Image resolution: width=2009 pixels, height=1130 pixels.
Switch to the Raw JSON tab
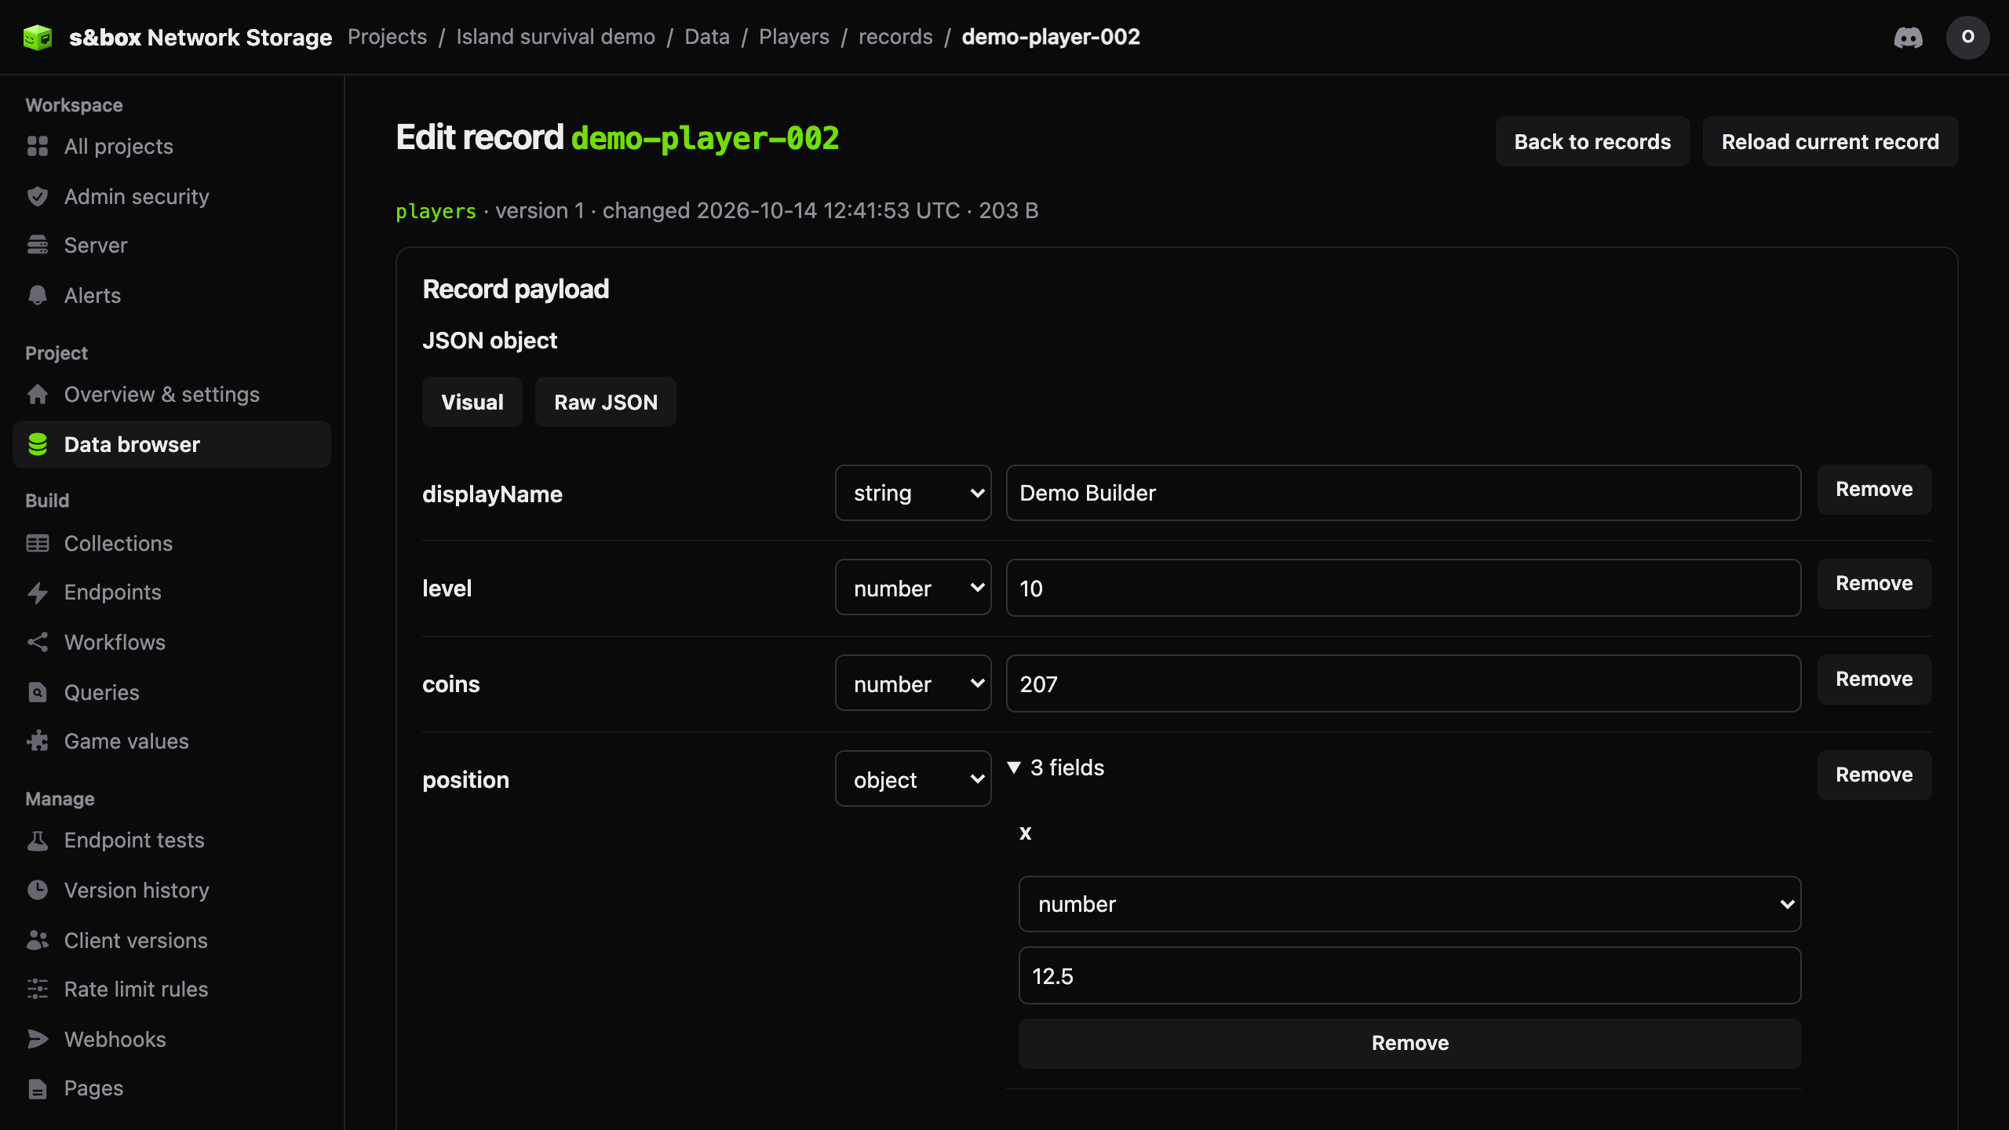pos(605,402)
